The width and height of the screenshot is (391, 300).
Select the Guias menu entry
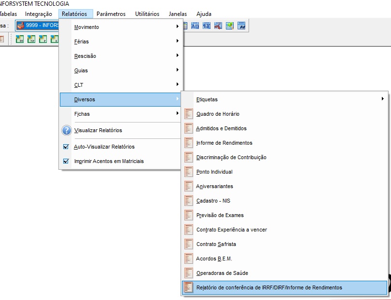(120, 70)
